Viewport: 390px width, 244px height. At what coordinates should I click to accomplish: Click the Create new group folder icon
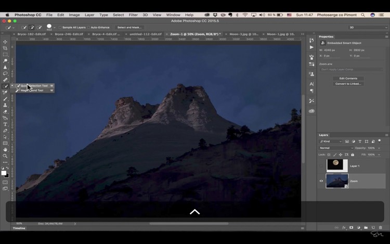(366, 227)
